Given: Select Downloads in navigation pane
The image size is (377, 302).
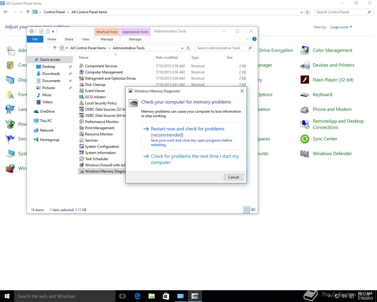Looking at the screenshot, I should (x=51, y=74).
